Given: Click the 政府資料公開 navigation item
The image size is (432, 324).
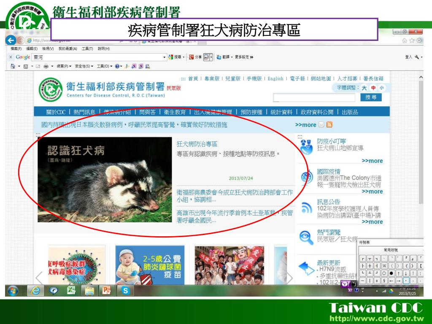Looking at the screenshot, I should click(x=317, y=112).
